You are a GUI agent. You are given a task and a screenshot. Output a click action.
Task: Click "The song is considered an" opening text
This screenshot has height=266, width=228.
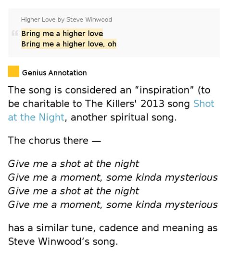click(70, 90)
